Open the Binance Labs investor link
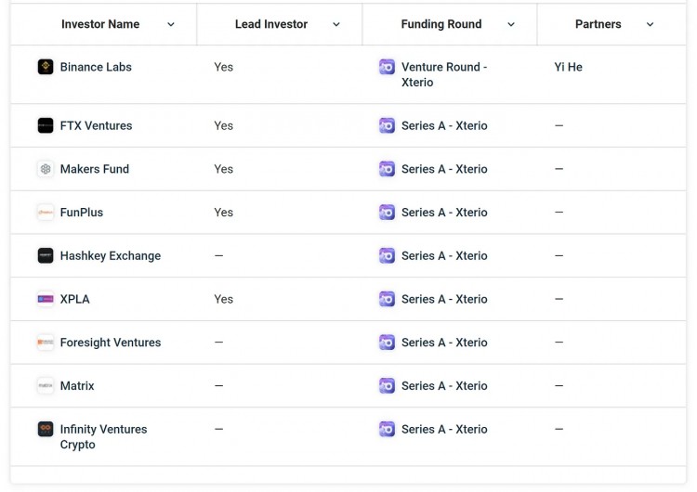This screenshot has width=697, height=492. click(96, 67)
